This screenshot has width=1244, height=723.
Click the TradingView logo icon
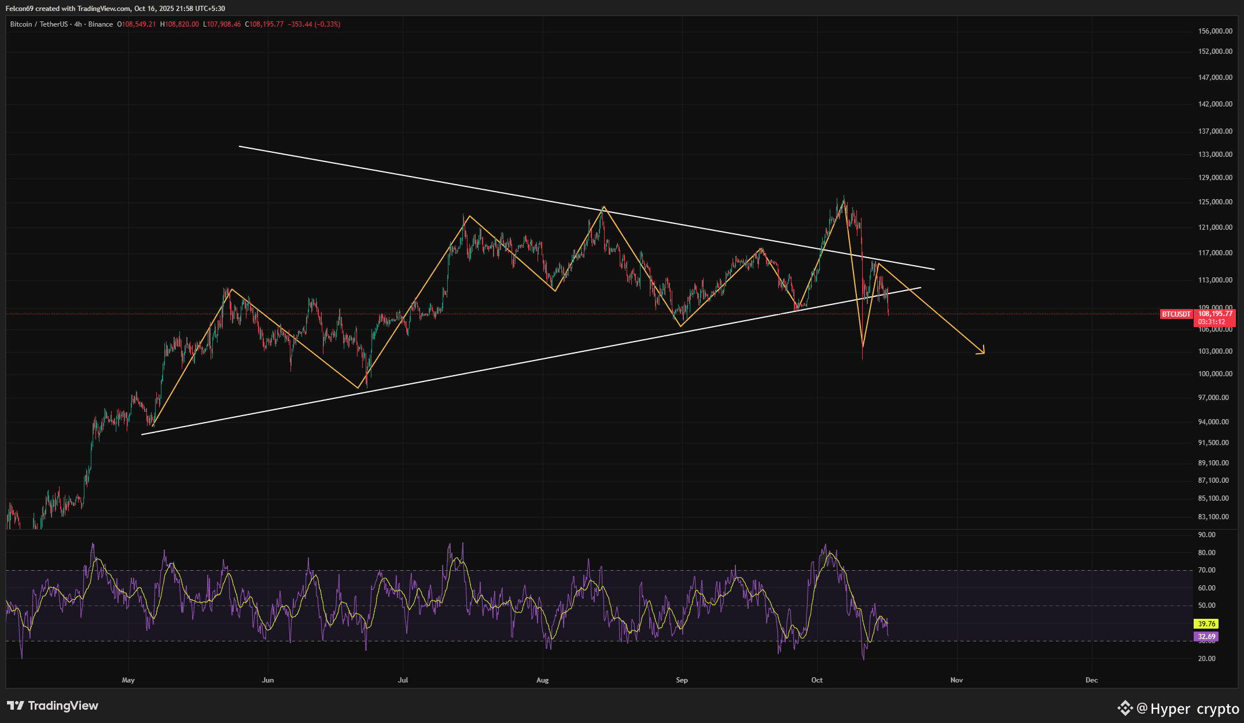[x=16, y=706]
